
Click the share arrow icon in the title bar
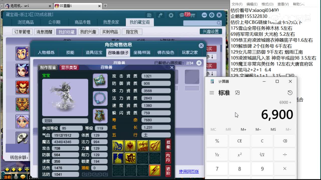coord(160,15)
